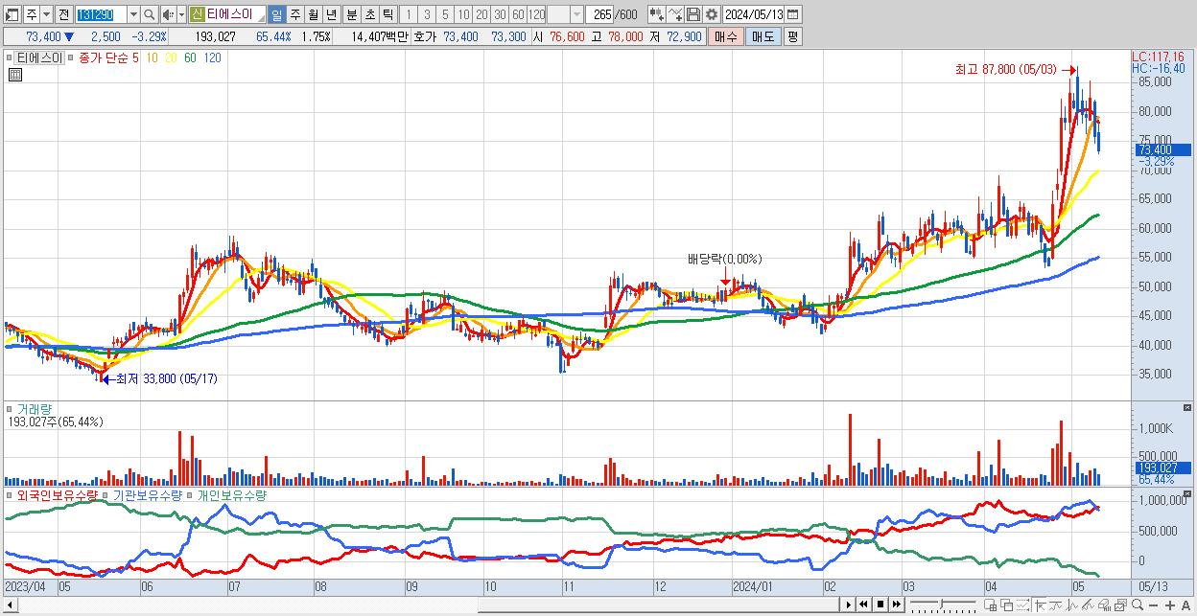This screenshot has height=616, width=1197.
Task: Choose the 120 interval button
Action: (x=536, y=14)
